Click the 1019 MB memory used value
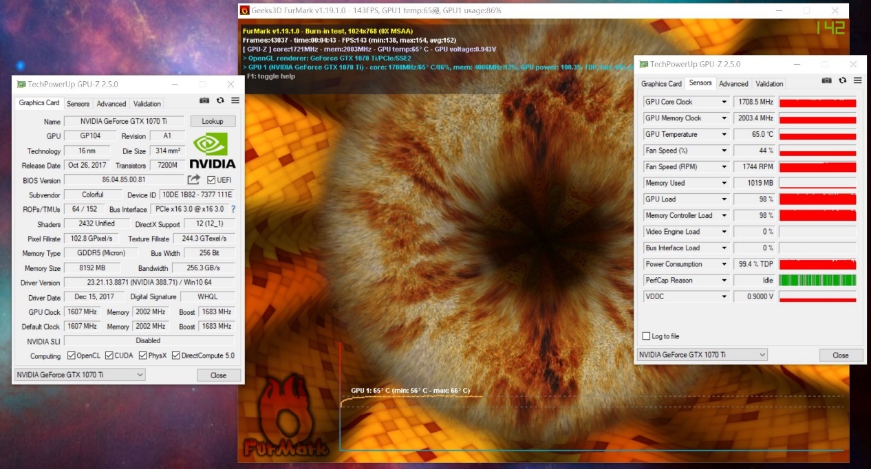 pos(755,183)
